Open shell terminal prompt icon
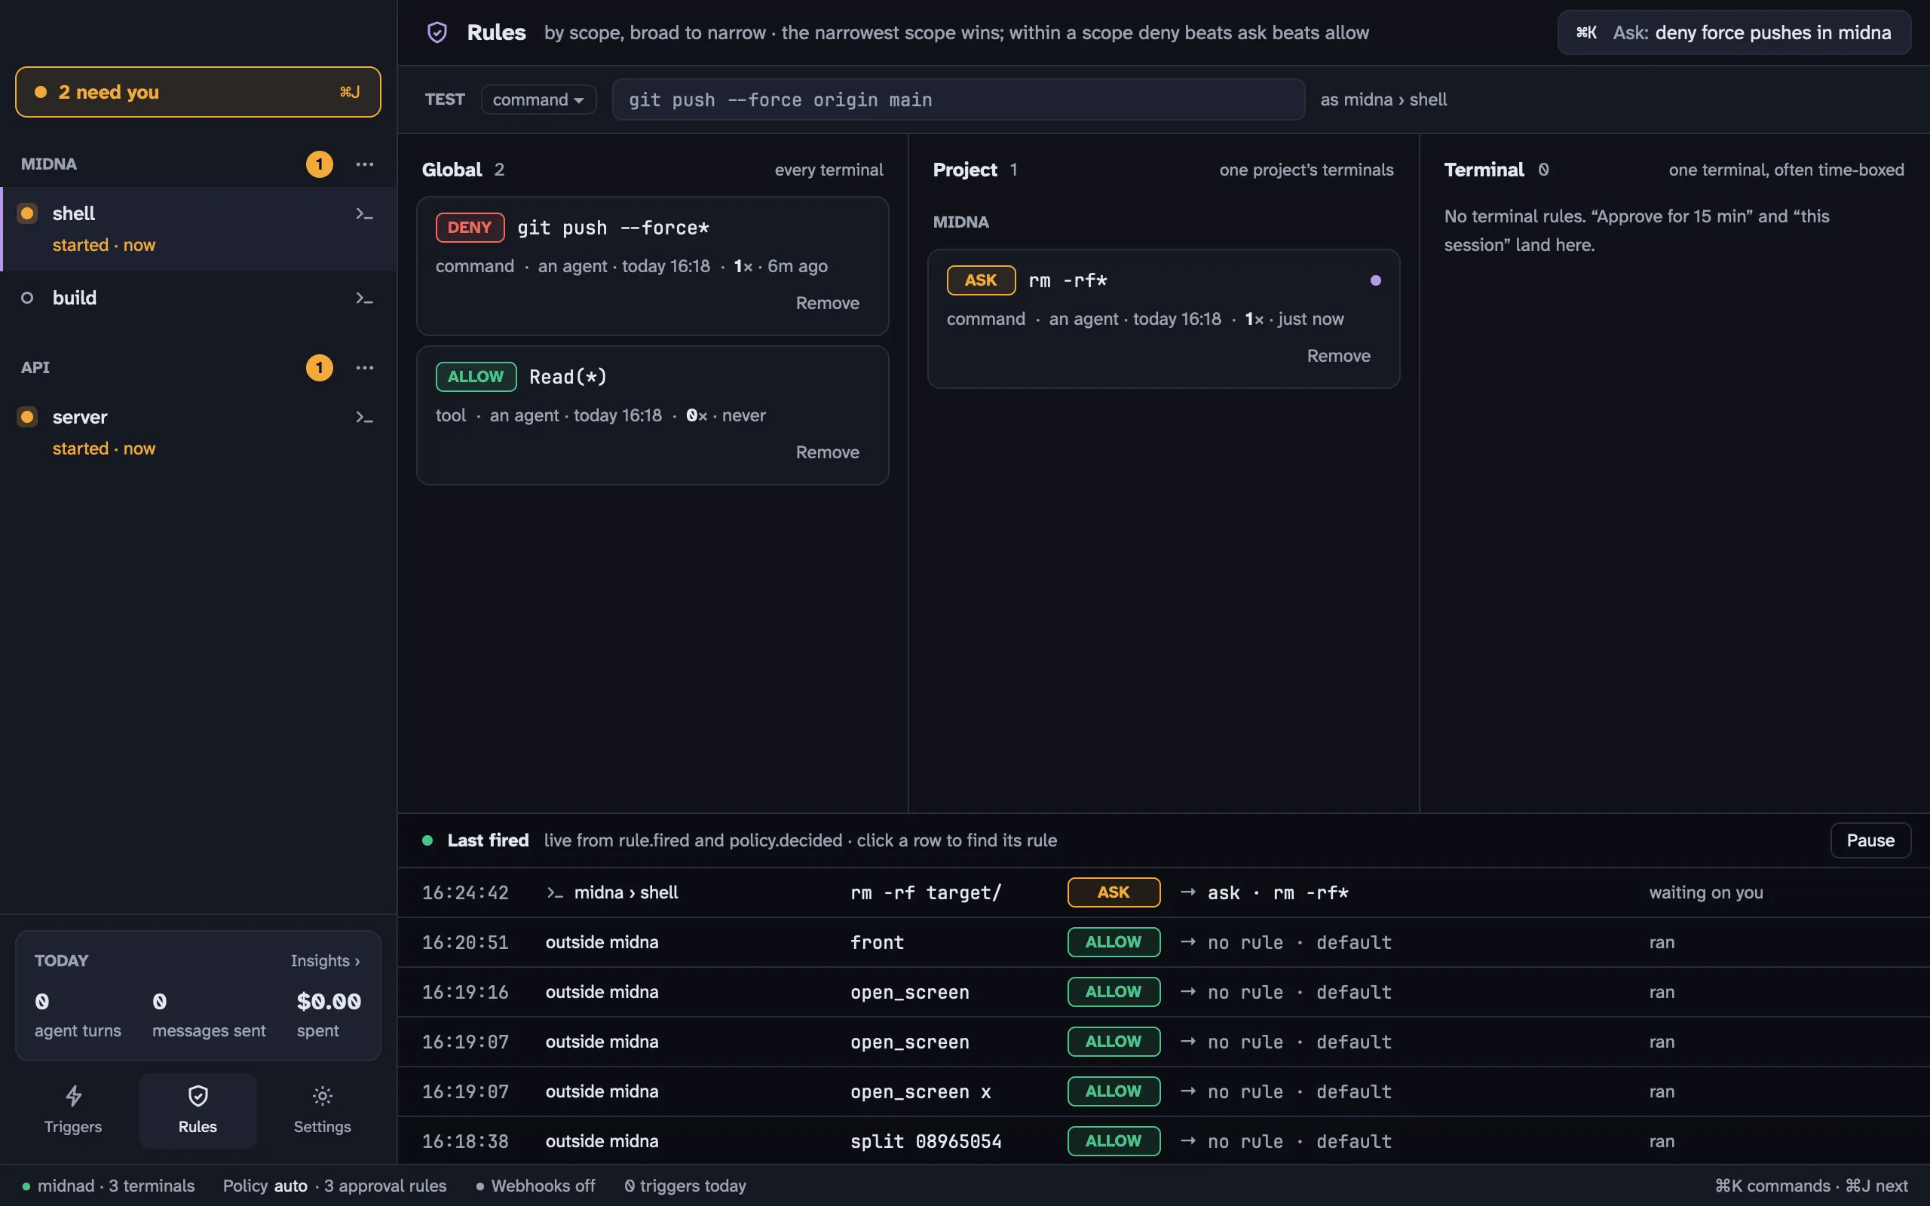The width and height of the screenshot is (1930, 1206). (x=364, y=214)
